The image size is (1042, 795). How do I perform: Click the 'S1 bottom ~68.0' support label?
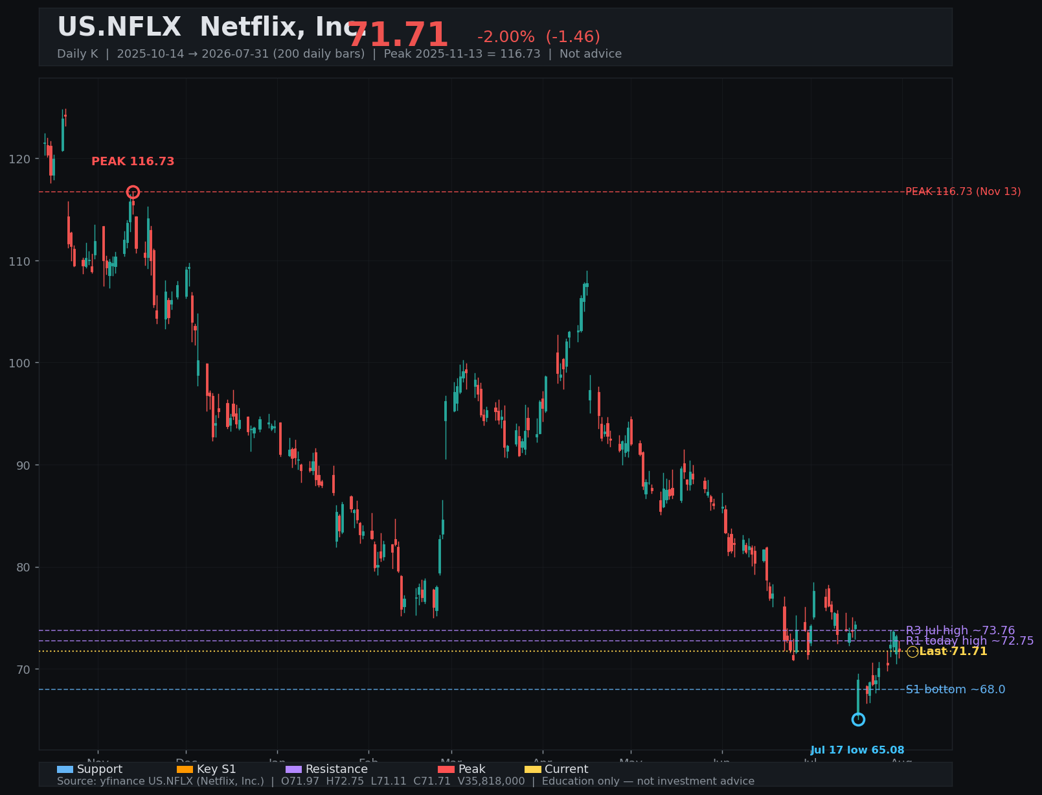[x=956, y=689]
